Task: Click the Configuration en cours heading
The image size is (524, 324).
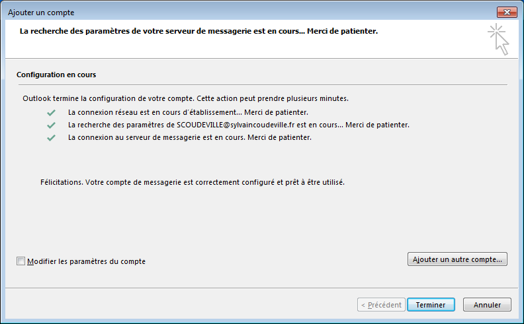Action: coord(56,75)
